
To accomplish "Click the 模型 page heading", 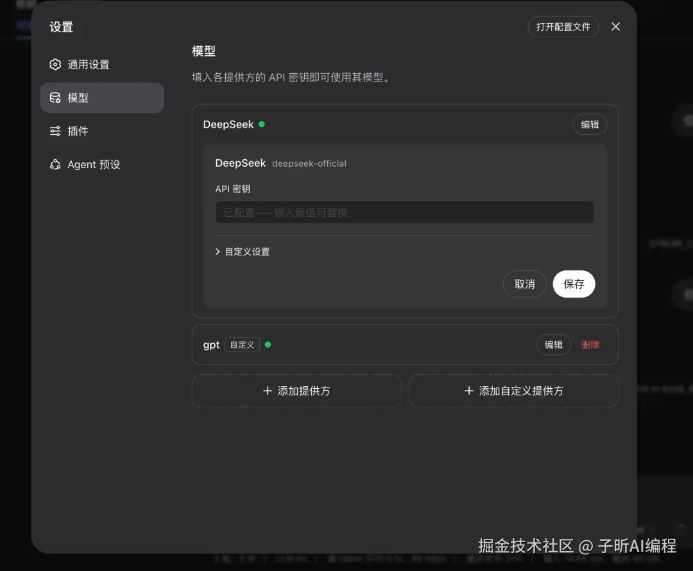I will (204, 51).
